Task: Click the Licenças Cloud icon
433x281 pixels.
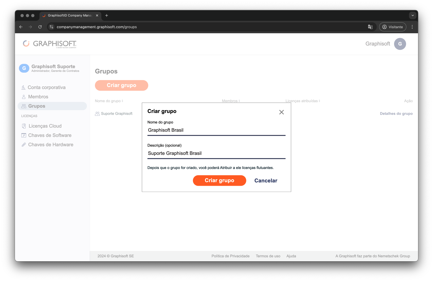Action: click(24, 126)
